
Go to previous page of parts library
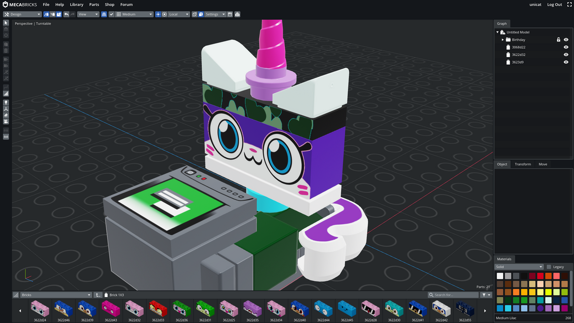tap(20, 310)
